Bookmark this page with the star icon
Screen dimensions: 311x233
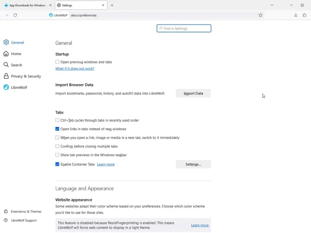click(x=260, y=15)
